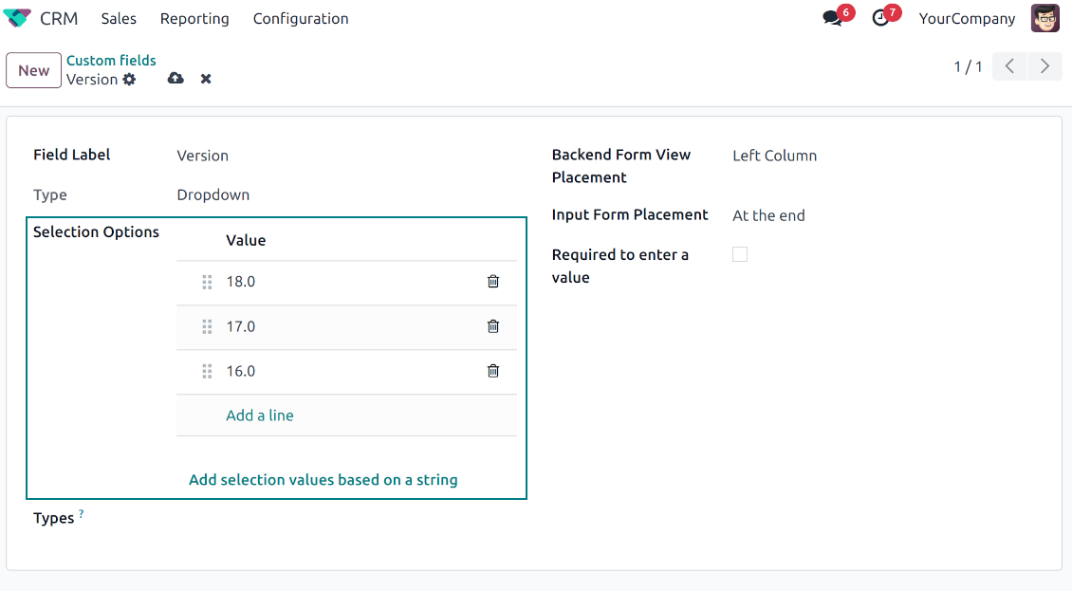Click the New button
The image size is (1072, 591).
pos(33,71)
